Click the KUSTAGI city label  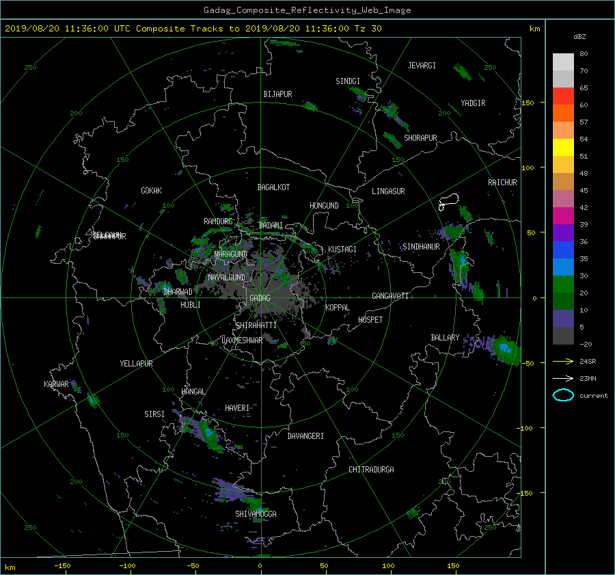tap(342, 250)
